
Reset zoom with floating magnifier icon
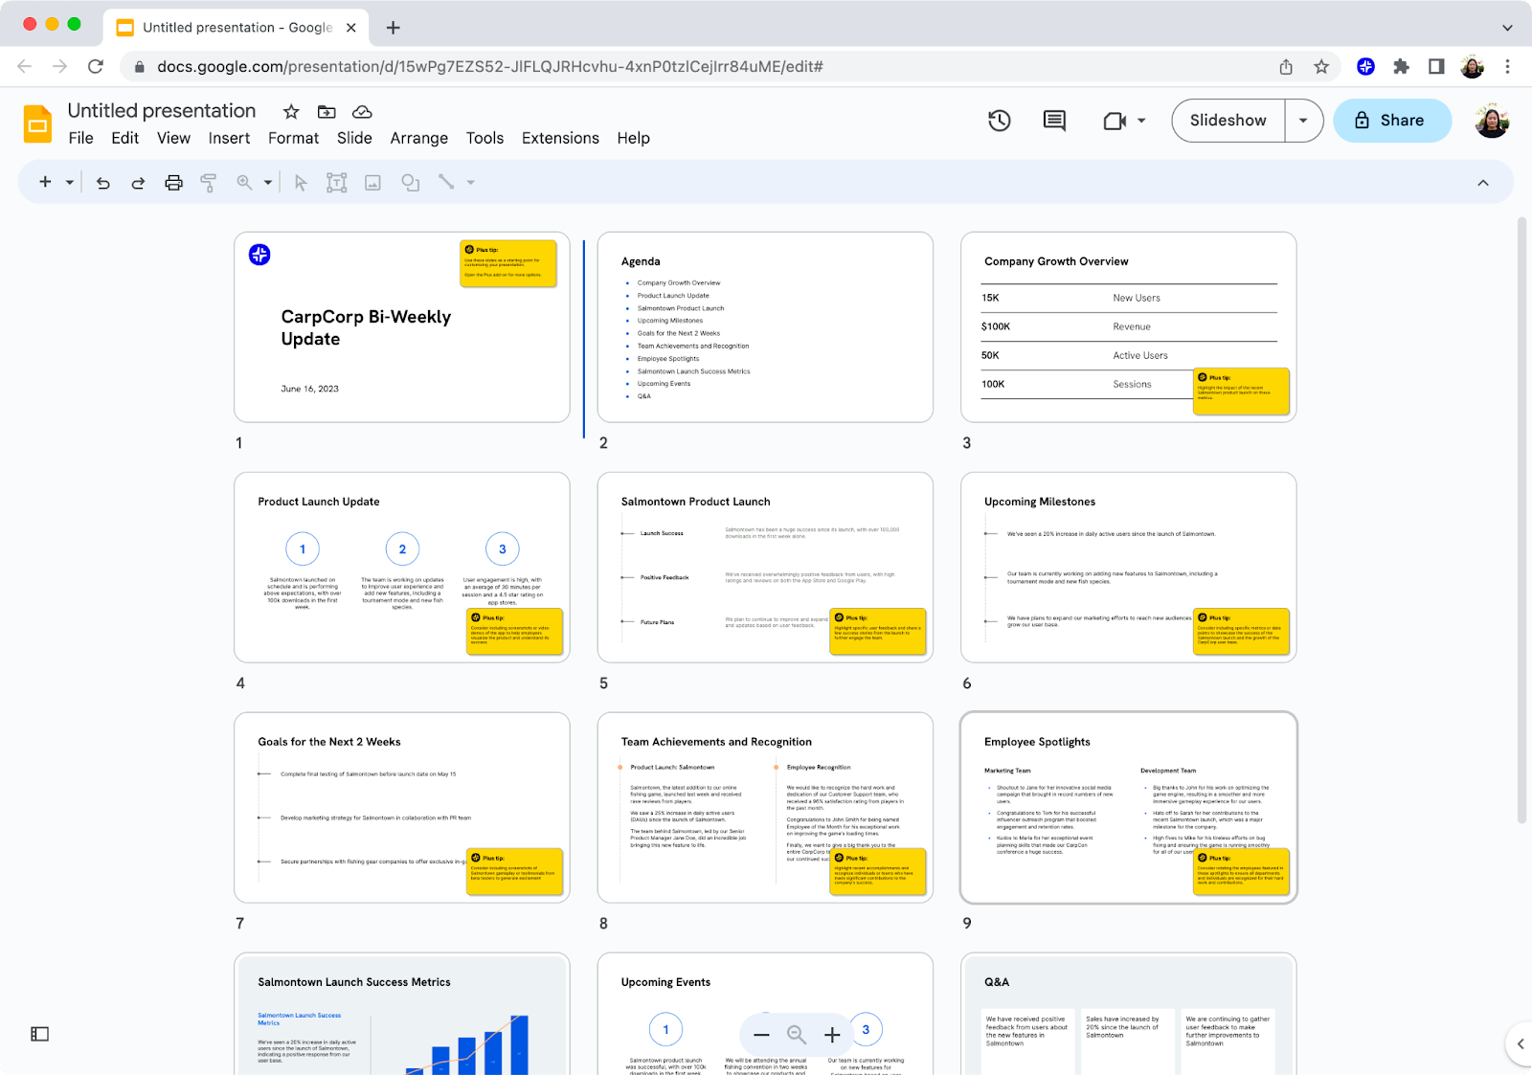(797, 1035)
